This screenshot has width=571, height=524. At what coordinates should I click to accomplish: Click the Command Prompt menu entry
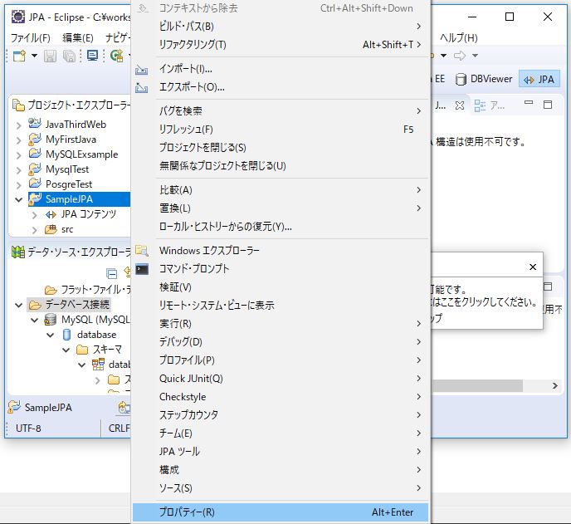coord(194,269)
